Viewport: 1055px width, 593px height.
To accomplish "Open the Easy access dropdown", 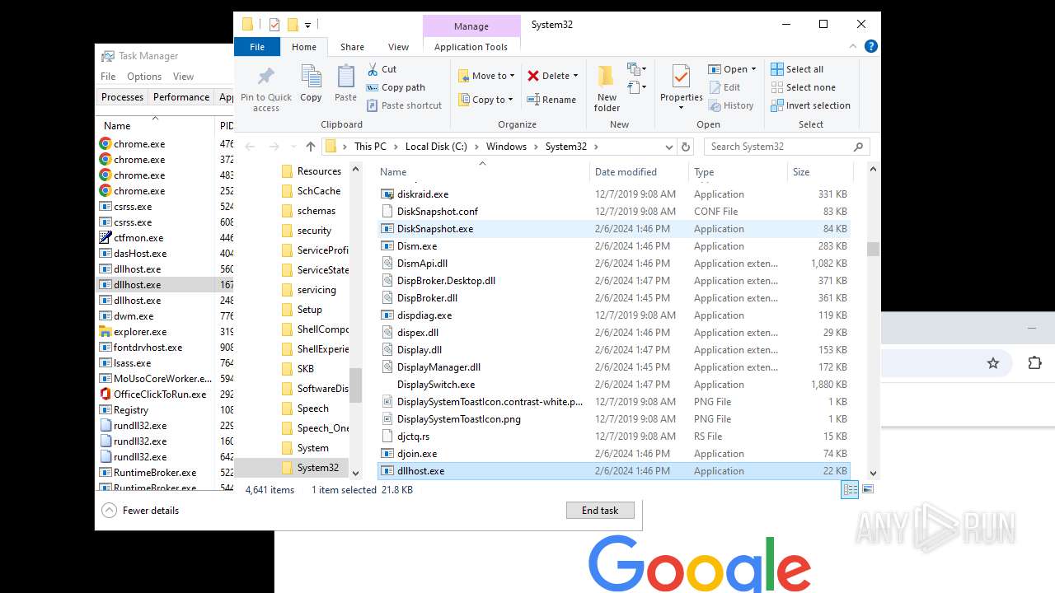I will coord(636,86).
